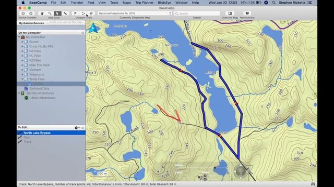Click the pan left arrow on map overlay
Screen dimensions: 334x187
(158, 171)
